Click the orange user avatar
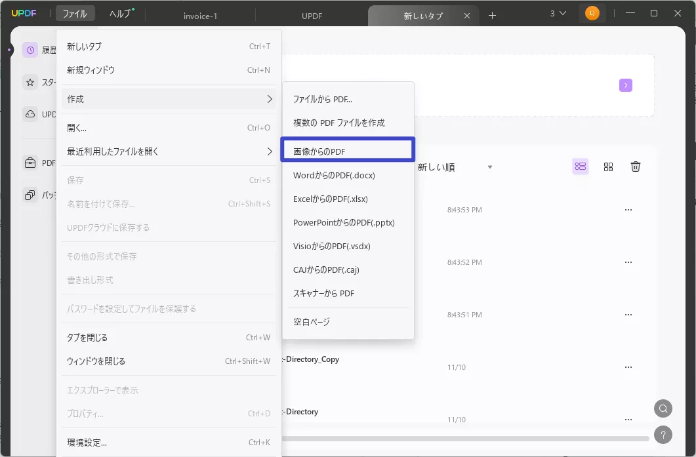Viewport: 696px width, 457px height. (592, 13)
